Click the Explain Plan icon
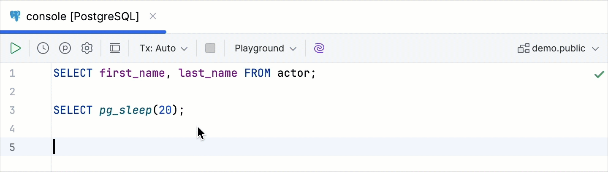 [65, 48]
